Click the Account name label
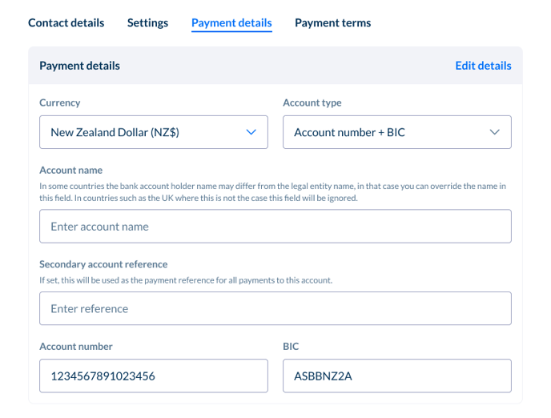This screenshot has width=551, height=418. [71, 171]
